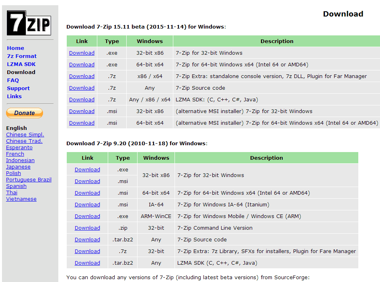Download 9.20 7-Zip Extra 7z Library .7z
The width and height of the screenshot is (380, 282).
(x=88, y=251)
